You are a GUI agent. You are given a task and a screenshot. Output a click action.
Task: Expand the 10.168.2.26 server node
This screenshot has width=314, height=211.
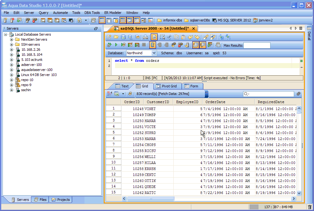click(x=12, y=50)
